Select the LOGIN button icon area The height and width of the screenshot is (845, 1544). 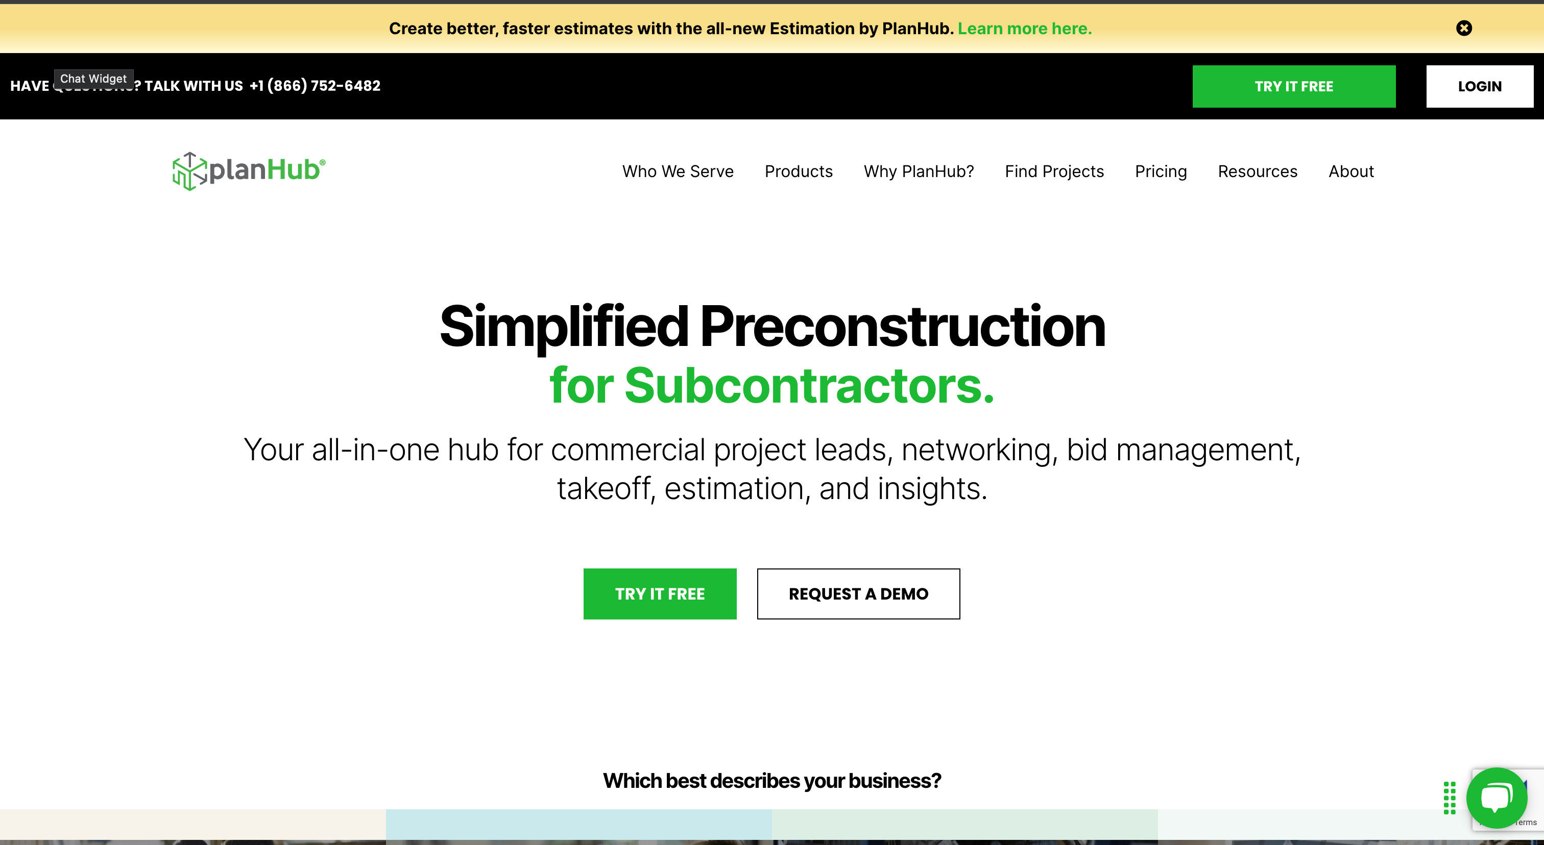pos(1480,86)
